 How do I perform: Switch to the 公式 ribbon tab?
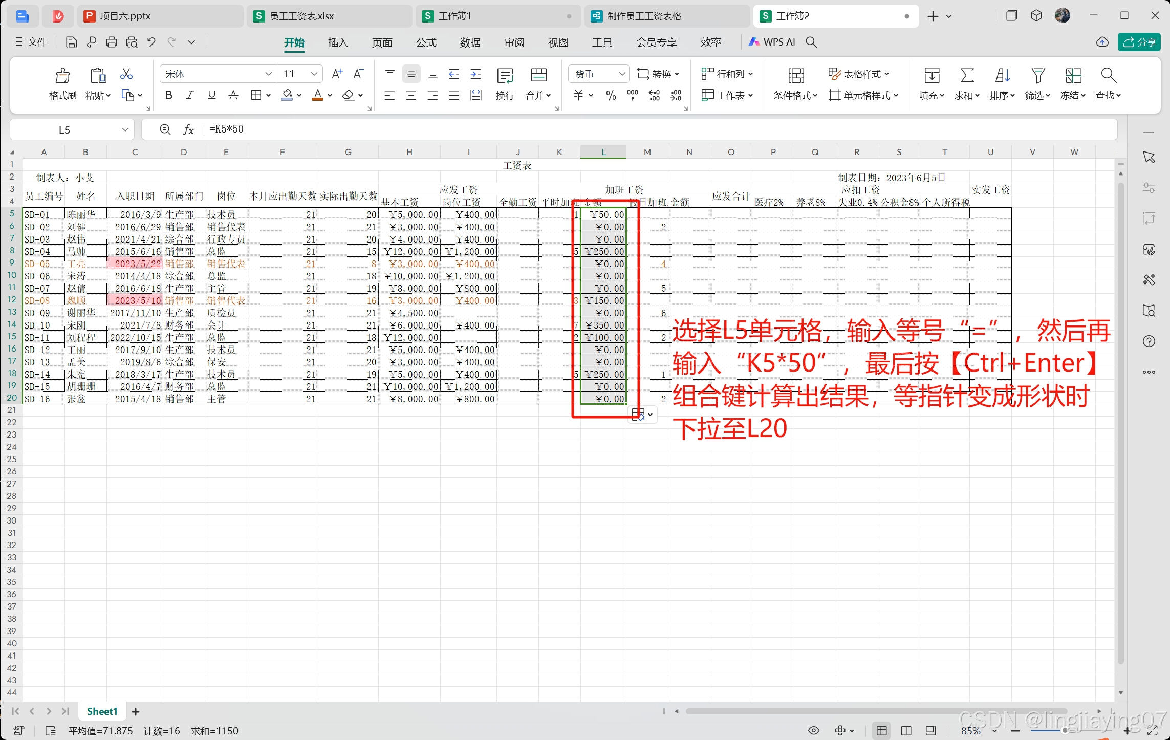pos(426,42)
